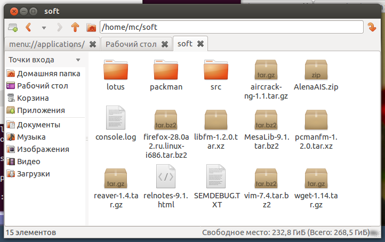The image size is (385, 242).
Task: Select the pcmanfm-1.2.0.tar.xz package icon
Action: pyautogui.click(x=316, y=120)
